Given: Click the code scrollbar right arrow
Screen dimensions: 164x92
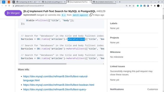Looking at the screenshot, I should 103,64.
